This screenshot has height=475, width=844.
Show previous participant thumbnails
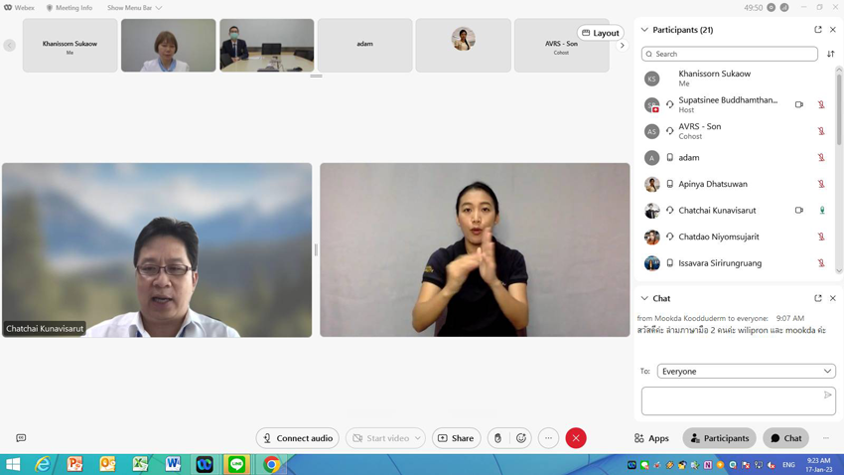coord(9,46)
